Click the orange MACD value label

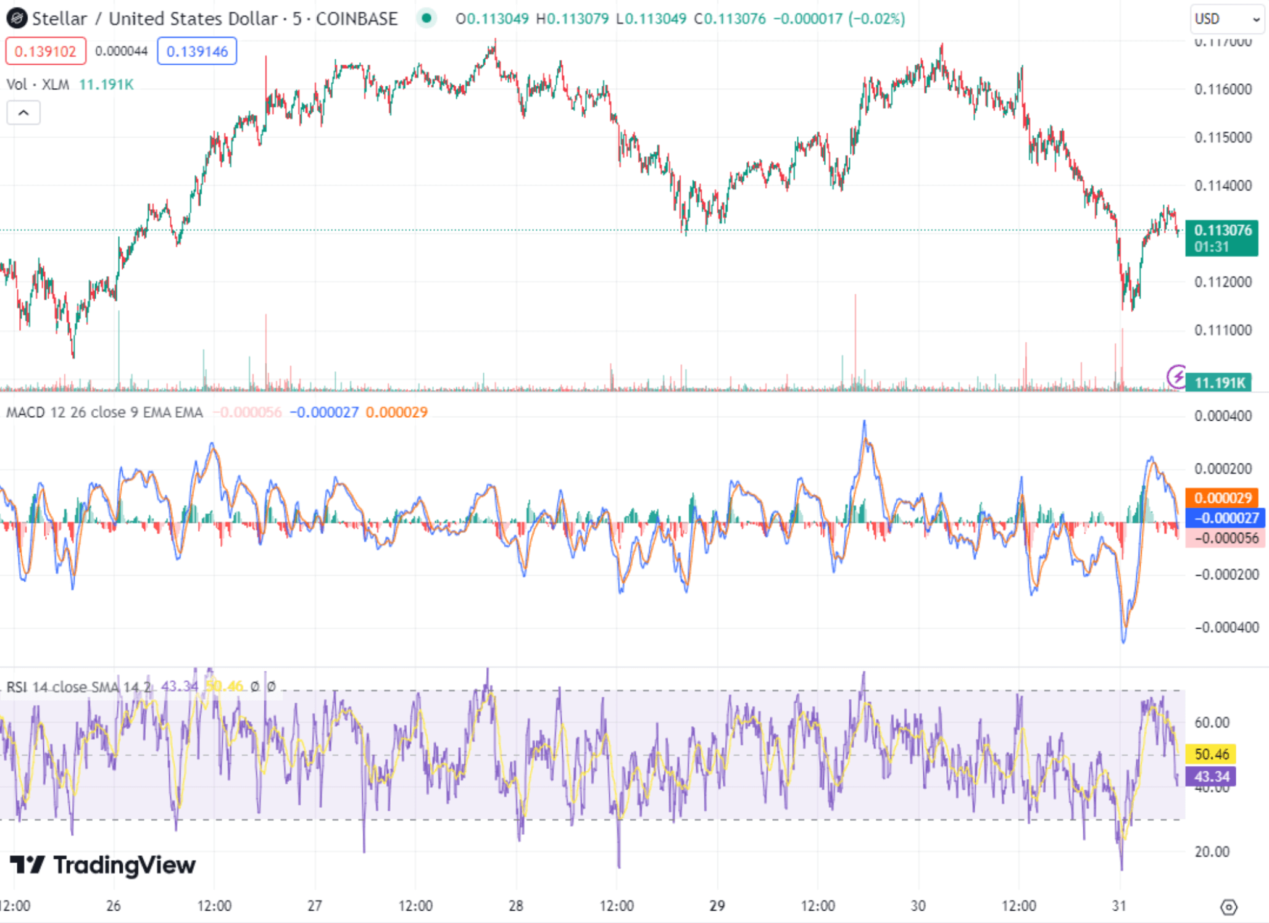1221,496
